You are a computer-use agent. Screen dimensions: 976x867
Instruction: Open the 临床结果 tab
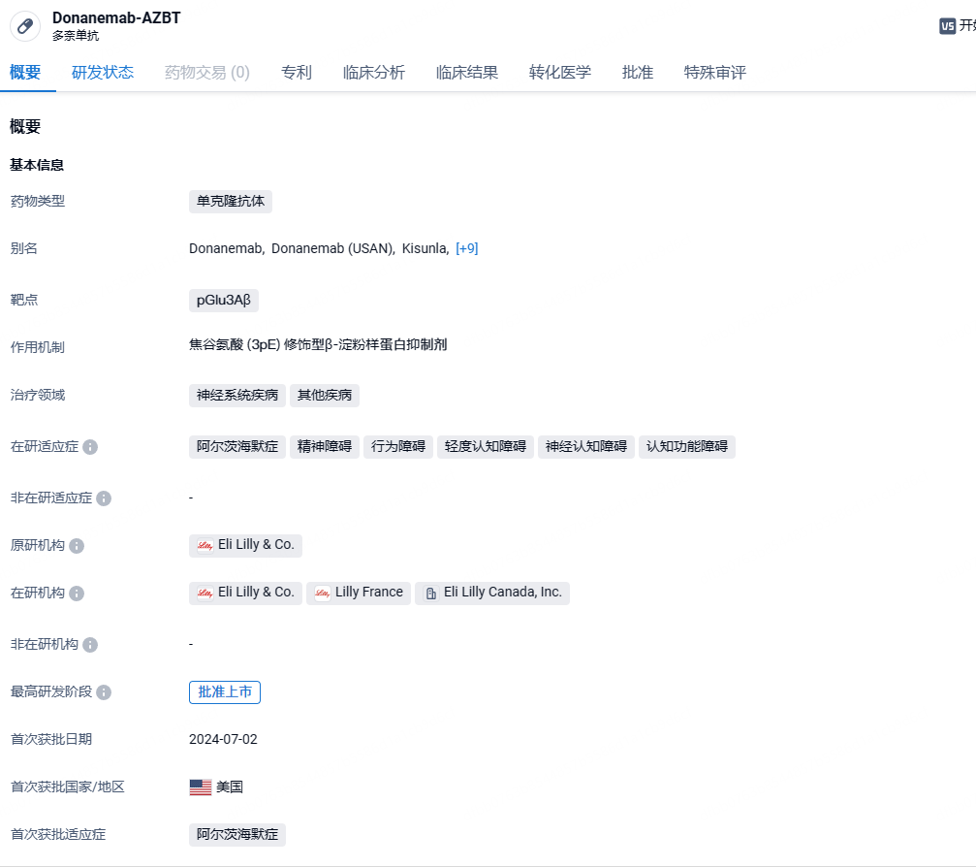(x=467, y=72)
